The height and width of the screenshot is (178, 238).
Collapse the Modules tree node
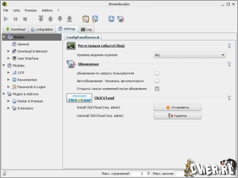(4, 66)
